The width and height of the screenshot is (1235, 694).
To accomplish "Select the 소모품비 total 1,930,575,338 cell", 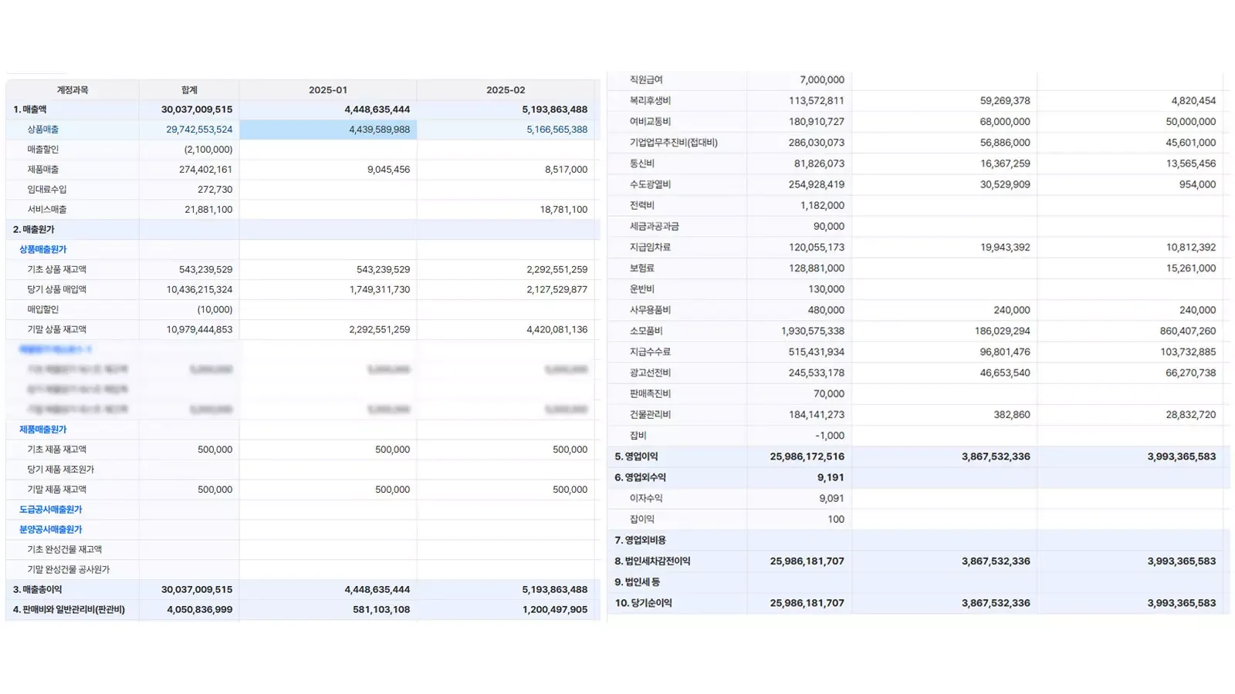I will [x=813, y=331].
